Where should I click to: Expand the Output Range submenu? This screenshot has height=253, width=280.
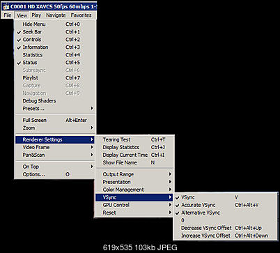coord(134,174)
